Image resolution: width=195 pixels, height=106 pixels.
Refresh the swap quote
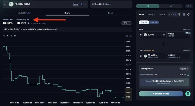pyautogui.click(x=188, y=14)
